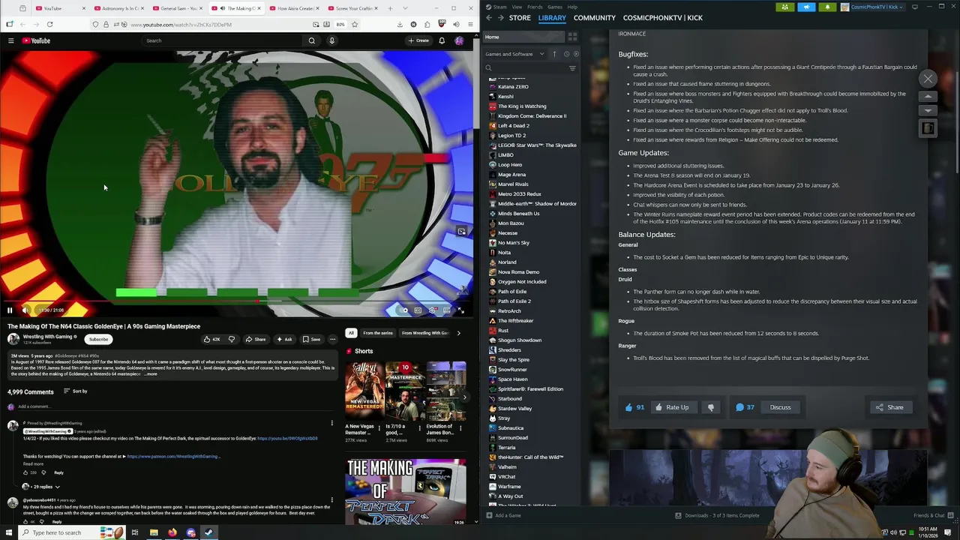Screen dimensions: 960x540
Task: Share the GoldenEye video
Action: point(256,339)
